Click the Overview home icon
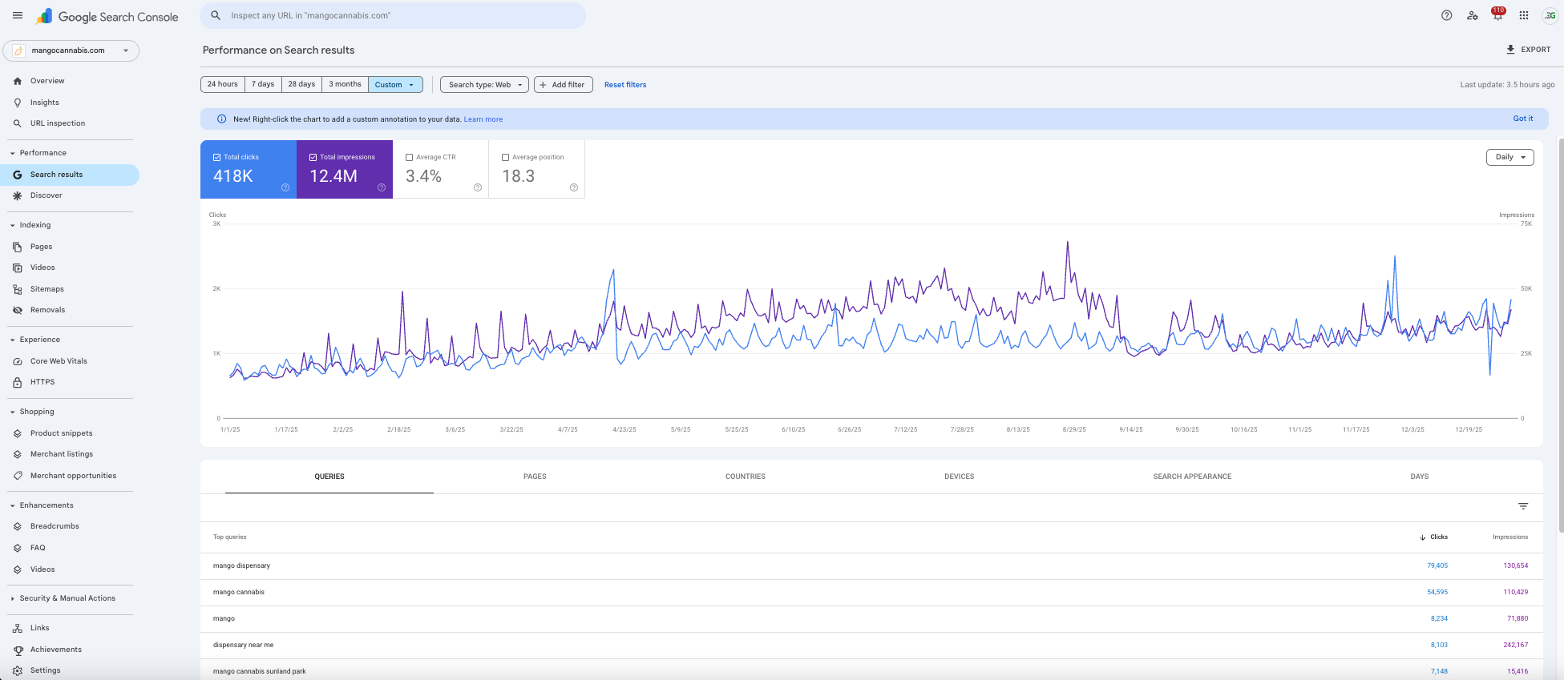Image resolution: width=1564 pixels, height=680 pixels. pyautogui.click(x=18, y=81)
